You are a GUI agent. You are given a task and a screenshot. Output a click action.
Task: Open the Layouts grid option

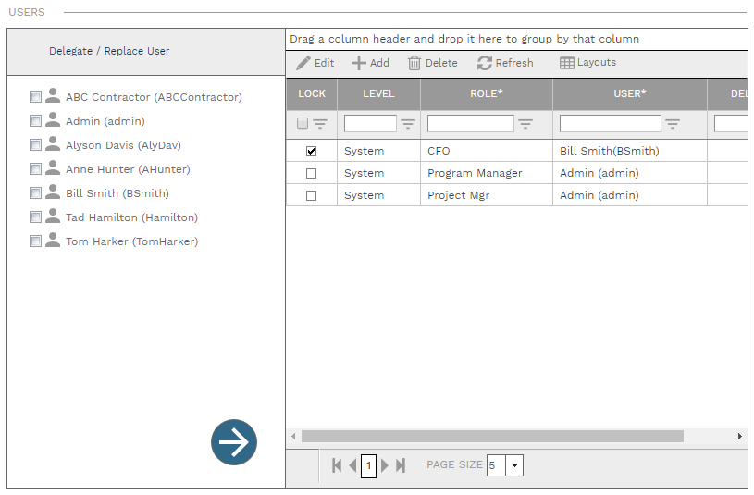pos(587,63)
